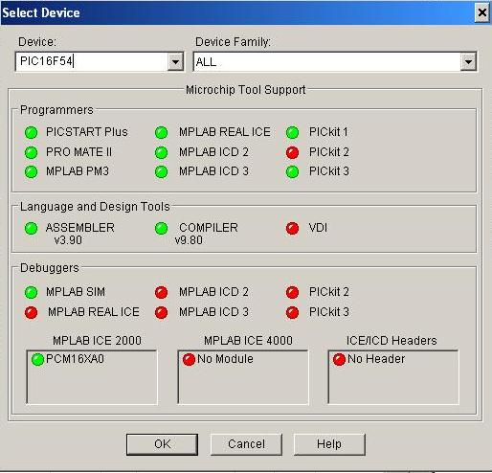
Task: Click the Device Family ALL combo box
Action: 335,61
